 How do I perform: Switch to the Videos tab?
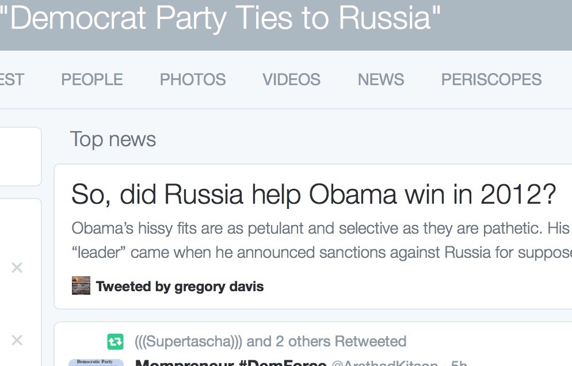pyautogui.click(x=291, y=79)
